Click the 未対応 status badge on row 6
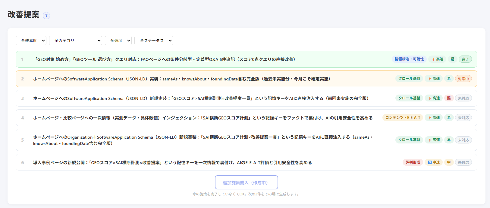The width and height of the screenshot is (490, 208). [463, 163]
